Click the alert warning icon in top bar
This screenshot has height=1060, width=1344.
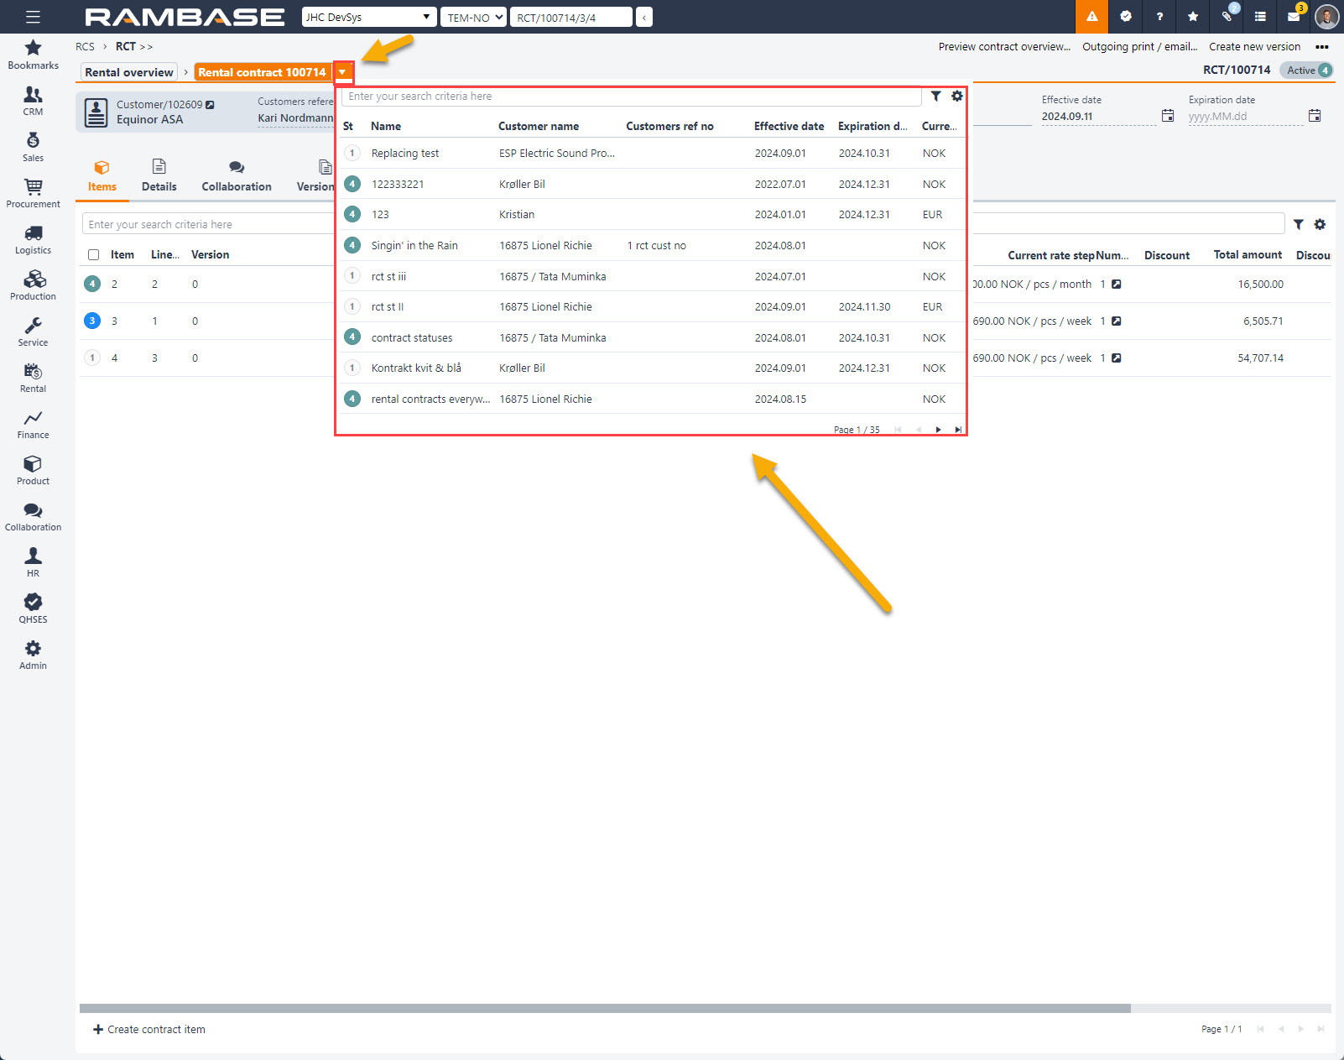coord(1091,17)
